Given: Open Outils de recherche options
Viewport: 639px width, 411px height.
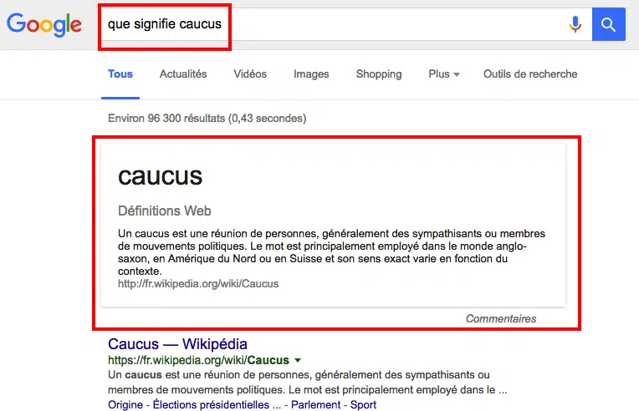Looking at the screenshot, I should [530, 74].
